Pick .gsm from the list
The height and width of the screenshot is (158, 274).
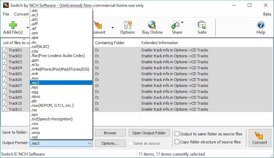pyautogui.click(x=61, y=60)
